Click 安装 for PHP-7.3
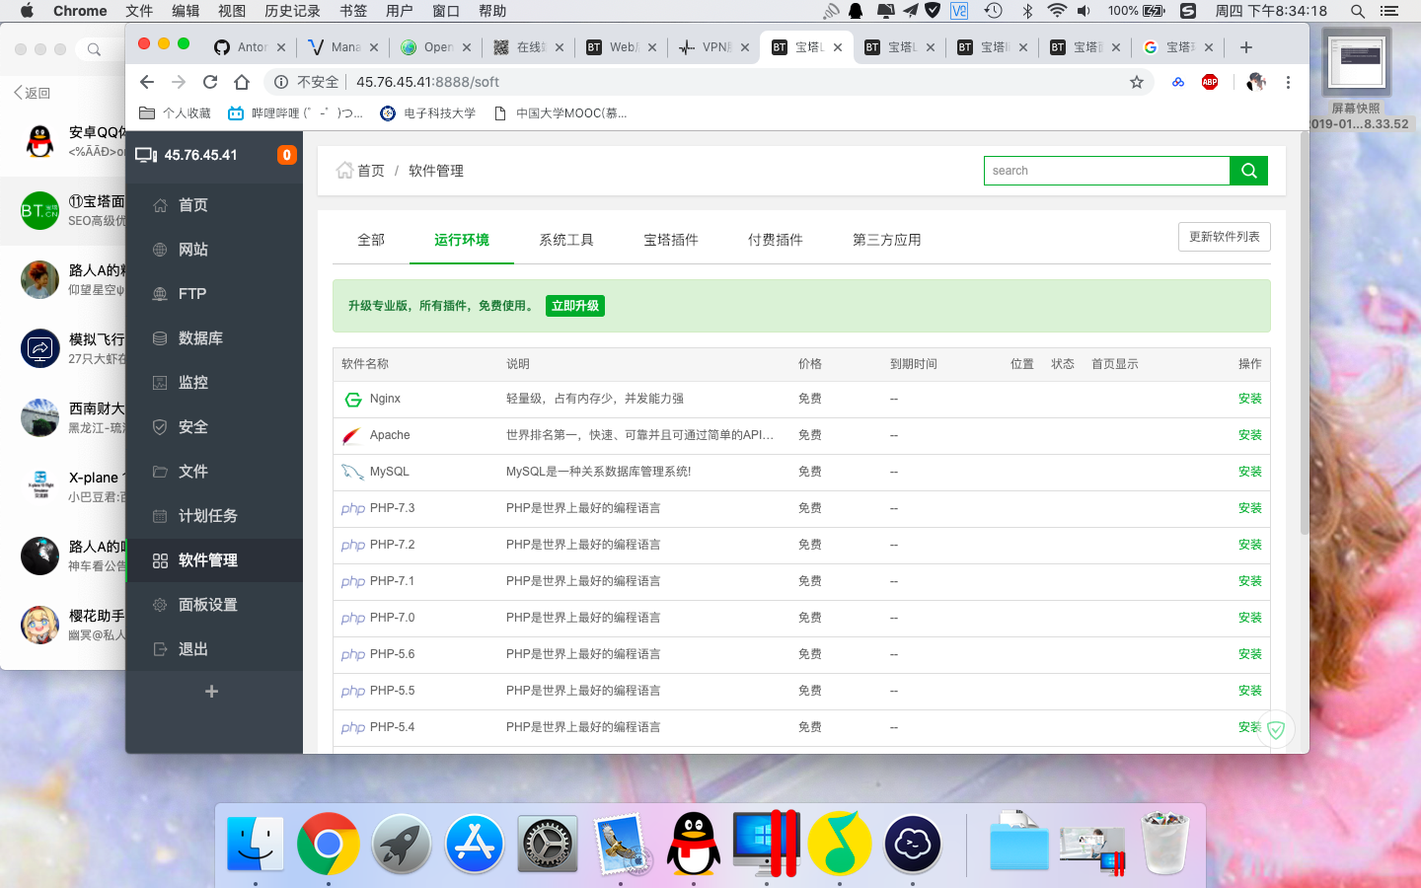The height and width of the screenshot is (888, 1421). (x=1250, y=508)
